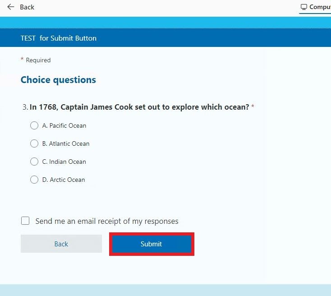
Task: Click the Captain James Cook question text
Action: pyautogui.click(x=139, y=107)
